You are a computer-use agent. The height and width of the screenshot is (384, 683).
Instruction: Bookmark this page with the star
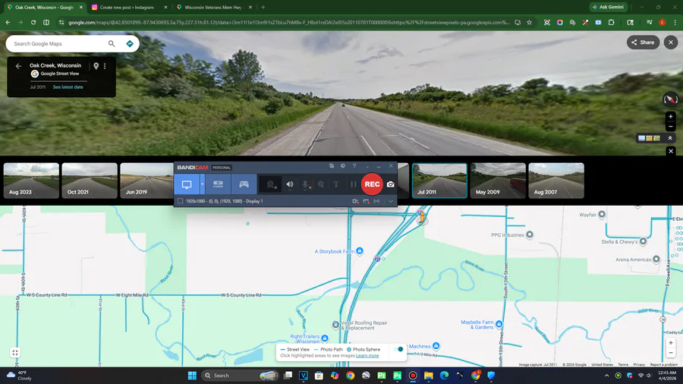(529, 22)
